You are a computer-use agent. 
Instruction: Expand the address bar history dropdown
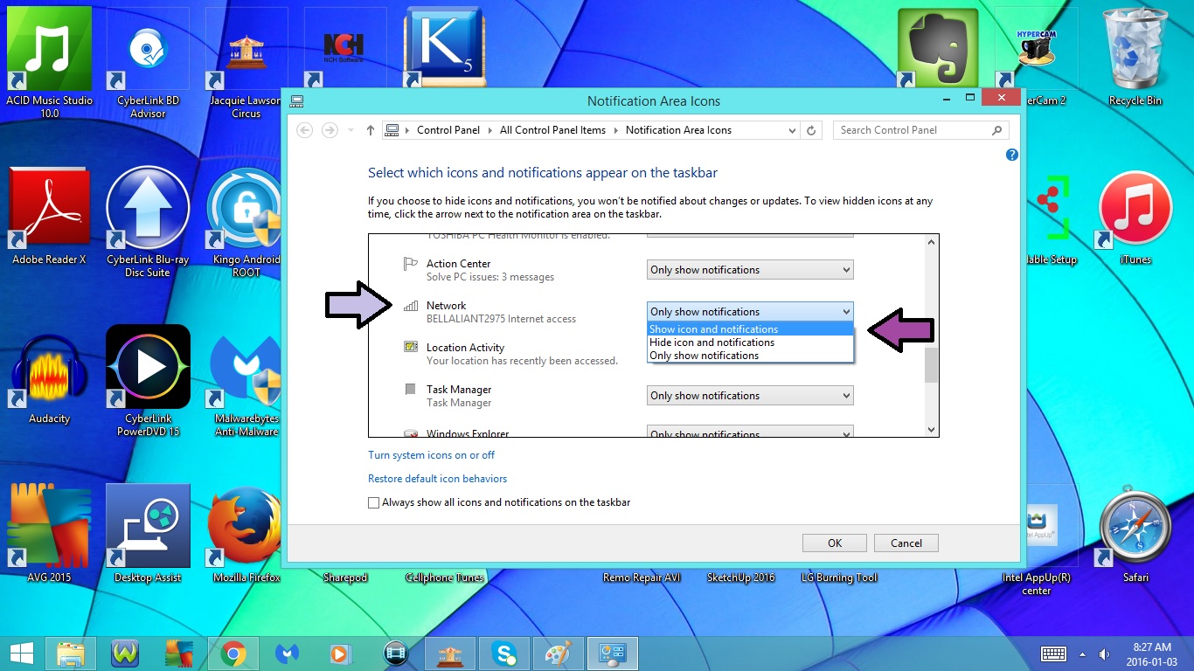tap(793, 131)
